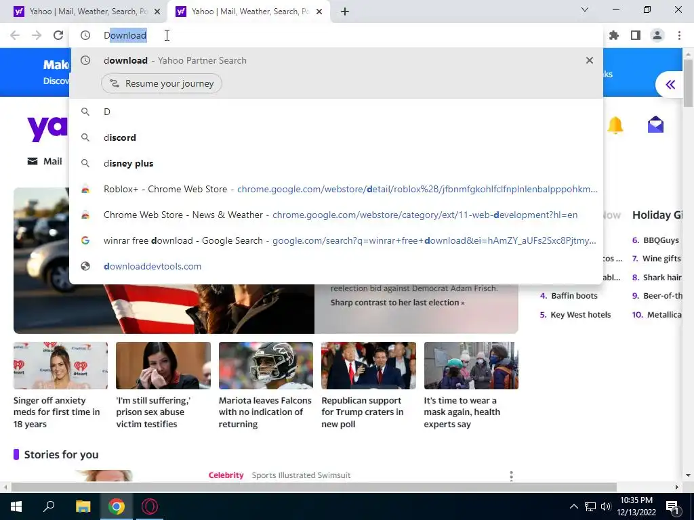Open the network status tray icon
Screen dimensions: 694x520
[x=590, y=506]
